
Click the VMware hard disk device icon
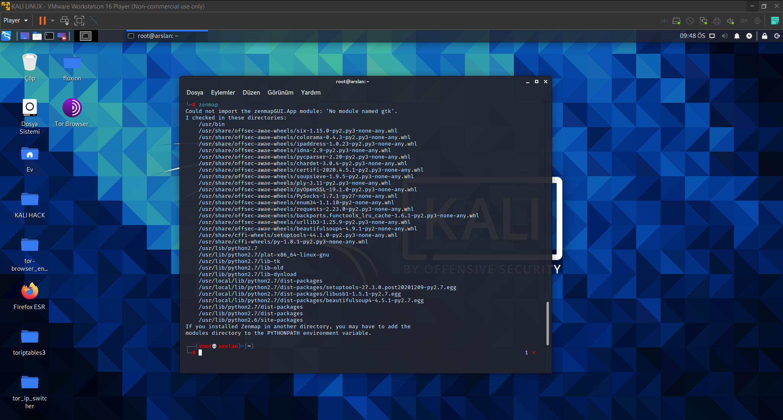tap(677, 21)
